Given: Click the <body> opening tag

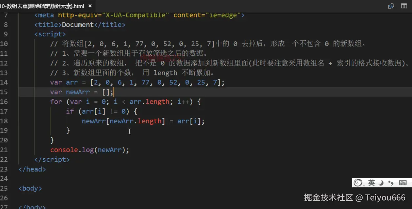Looking at the screenshot, I should [x=30, y=188].
